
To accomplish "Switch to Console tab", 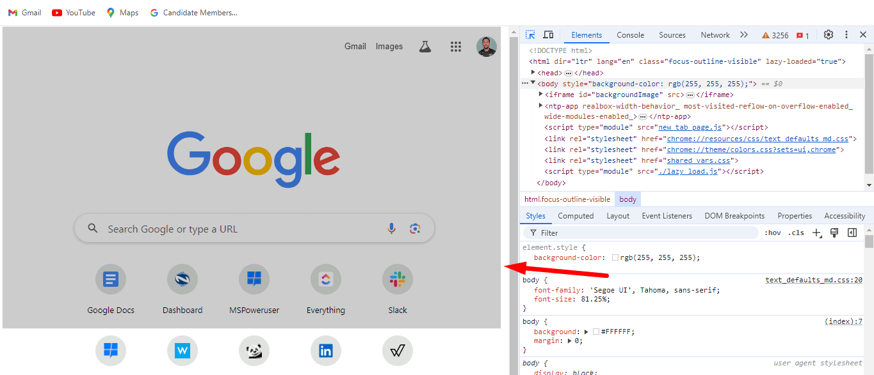I will (x=631, y=35).
